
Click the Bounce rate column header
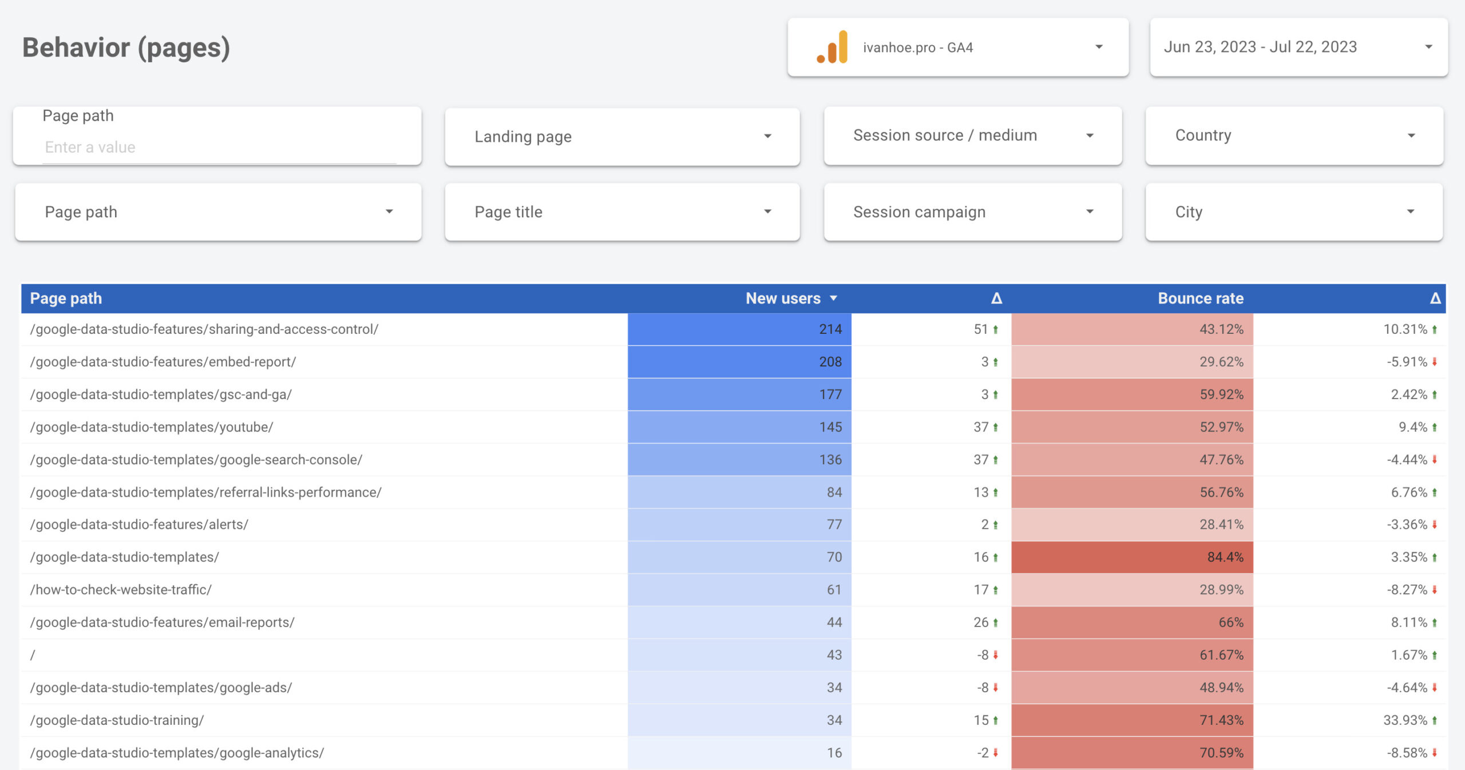click(x=1200, y=298)
